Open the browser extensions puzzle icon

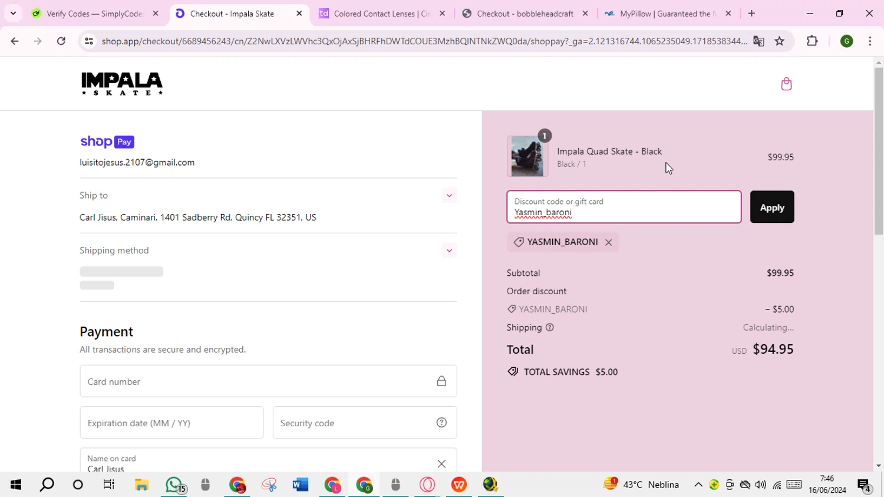click(812, 41)
